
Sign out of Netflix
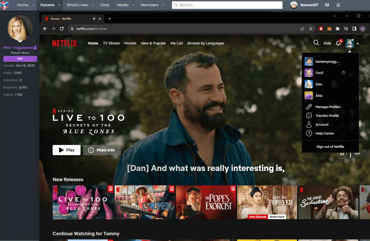pyautogui.click(x=330, y=147)
